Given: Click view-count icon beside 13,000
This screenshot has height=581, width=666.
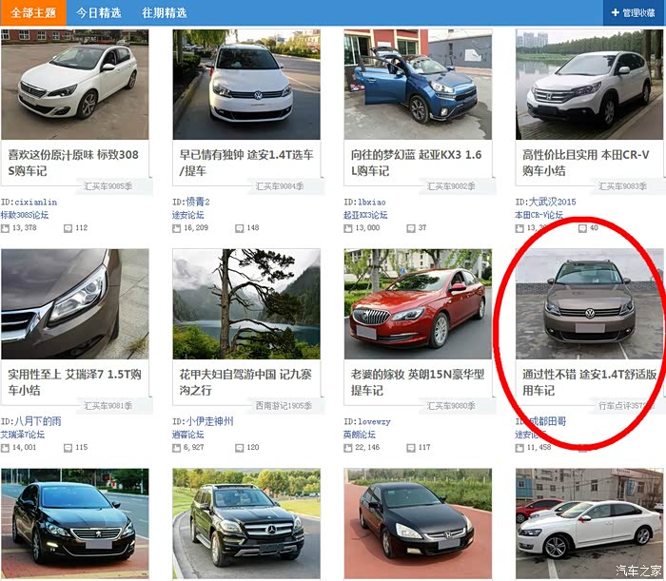Looking at the screenshot, I should tap(348, 228).
